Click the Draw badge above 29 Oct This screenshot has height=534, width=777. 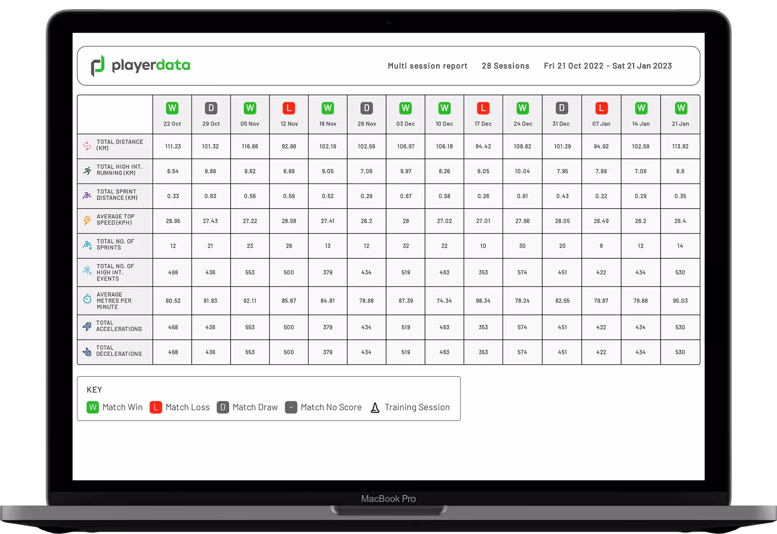211,108
